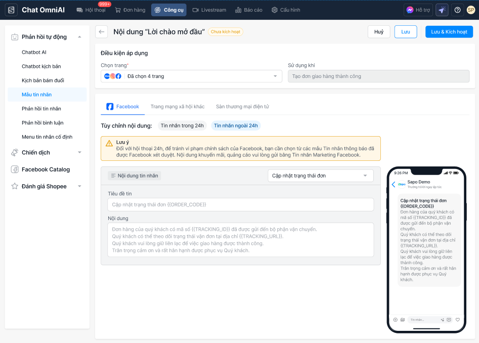Screen dimensions: 479x343
Task: Click the Facebook page icon in Chọn trang
Action: click(118, 76)
